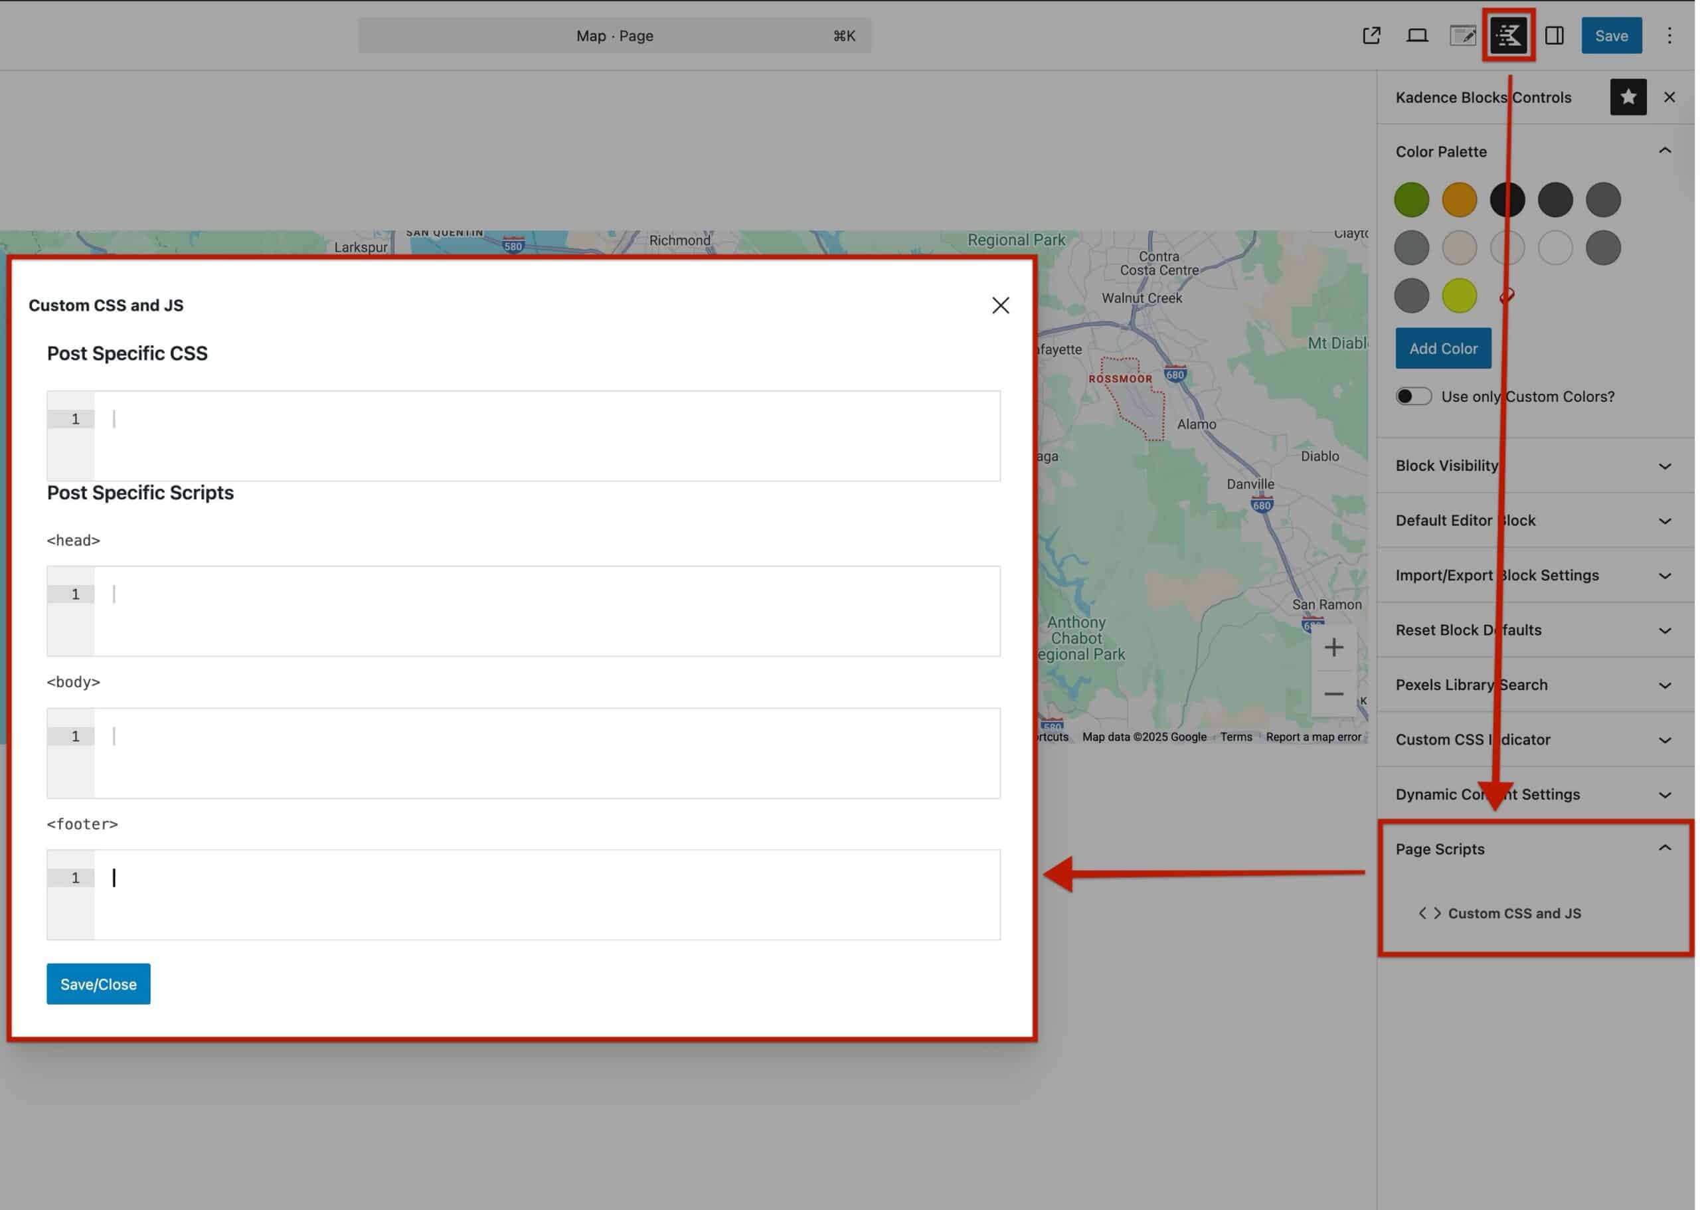Screen dimensions: 1700x1210
Task: Open the Map Page command bar
Action: pyautogui.click(x=614, y=35)
